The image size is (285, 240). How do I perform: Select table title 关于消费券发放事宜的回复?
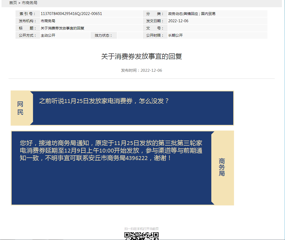pyautogui.click(x=62, y=28)
